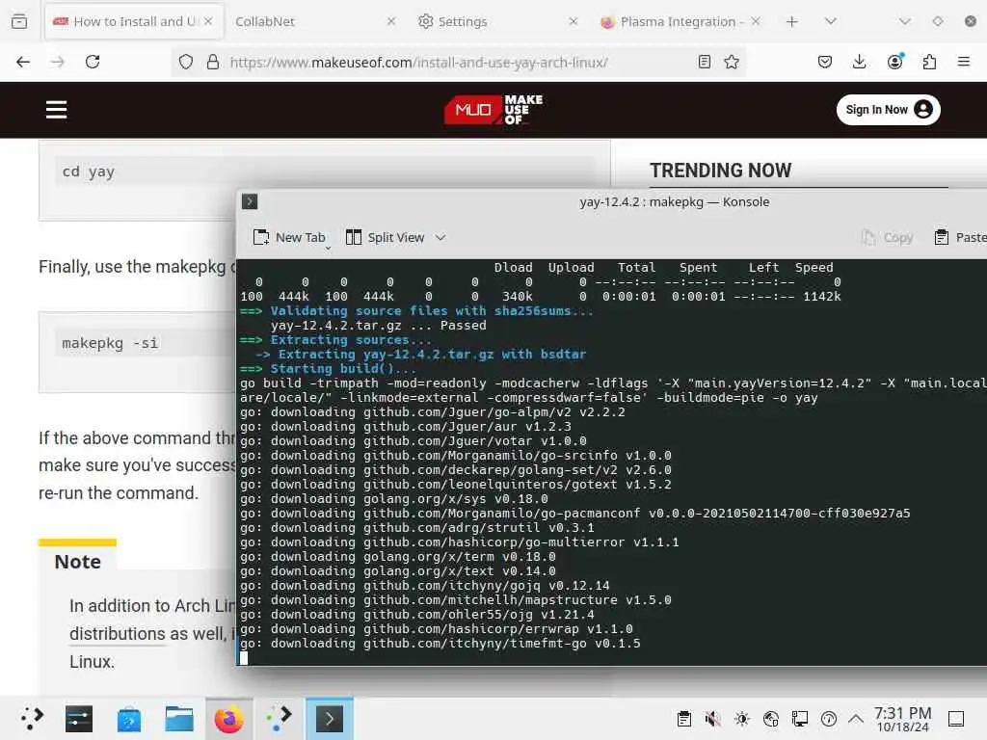Open Firefox account menu
This screenshot has width=987, height=740.
pos(894,62)
